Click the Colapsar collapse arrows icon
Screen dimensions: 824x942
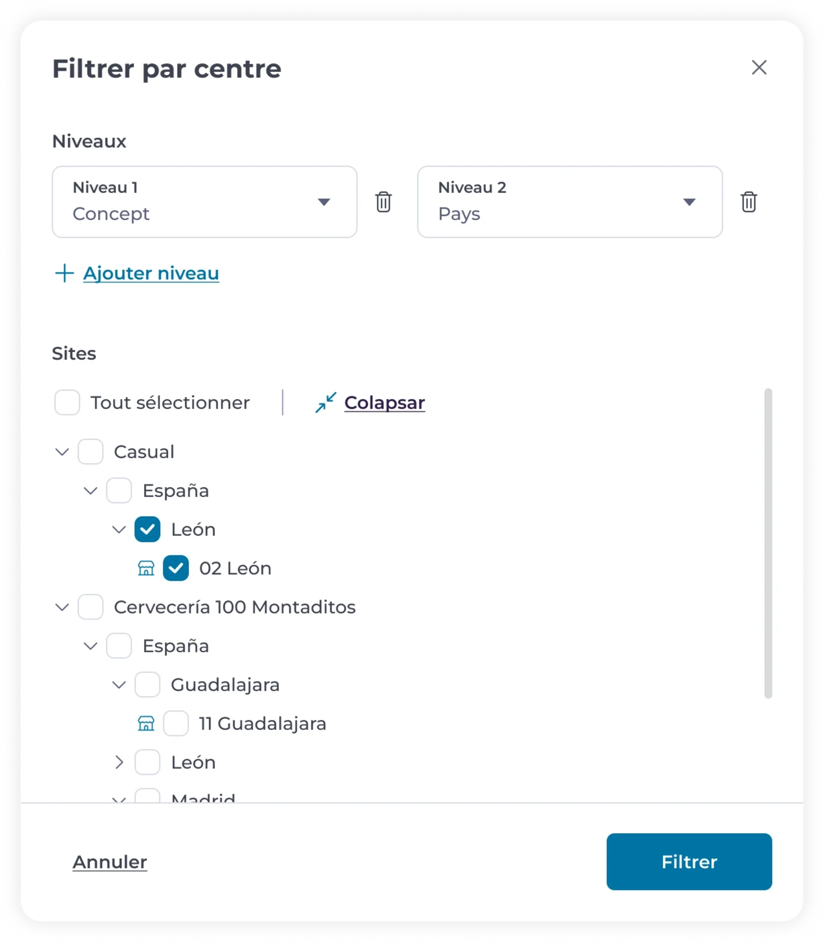326,402
